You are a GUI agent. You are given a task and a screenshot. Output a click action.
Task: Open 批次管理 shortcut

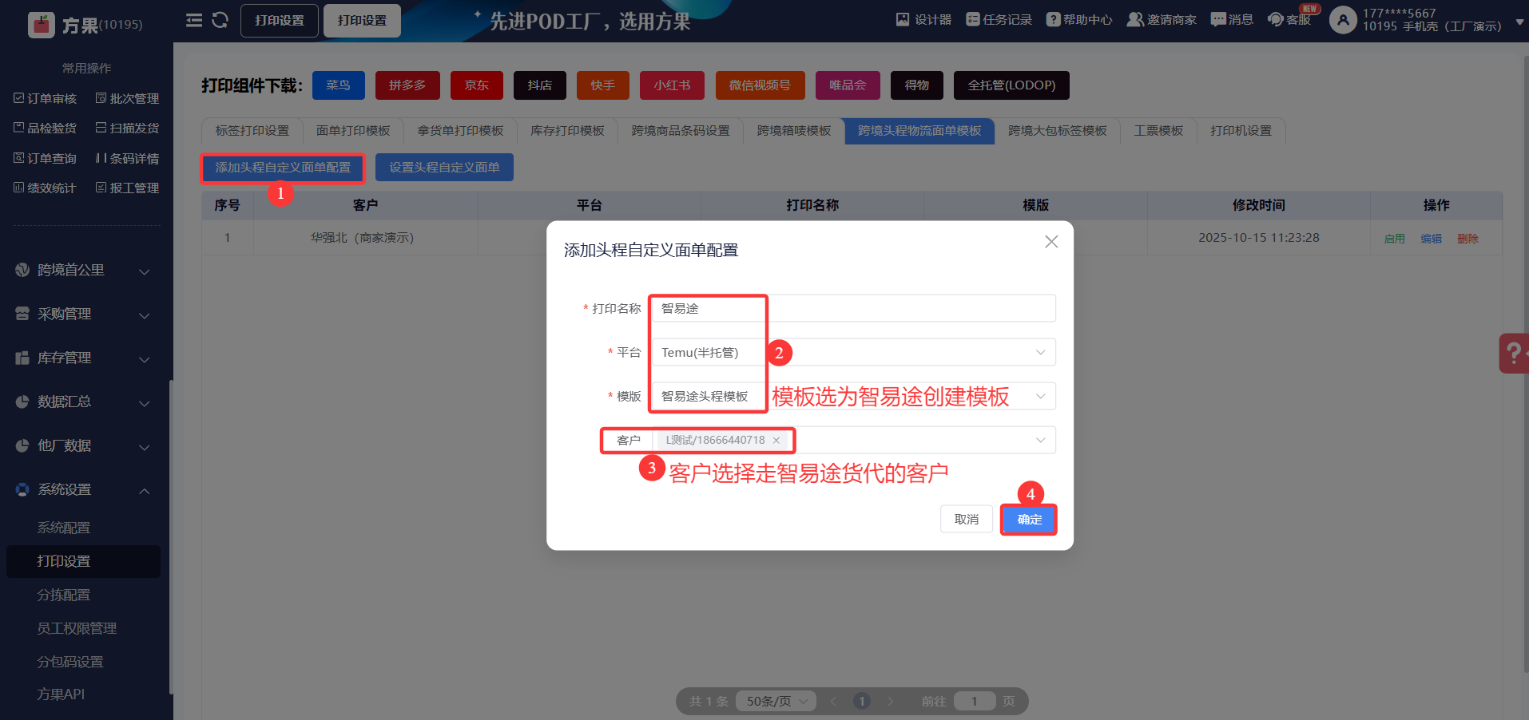coord(128,98)
